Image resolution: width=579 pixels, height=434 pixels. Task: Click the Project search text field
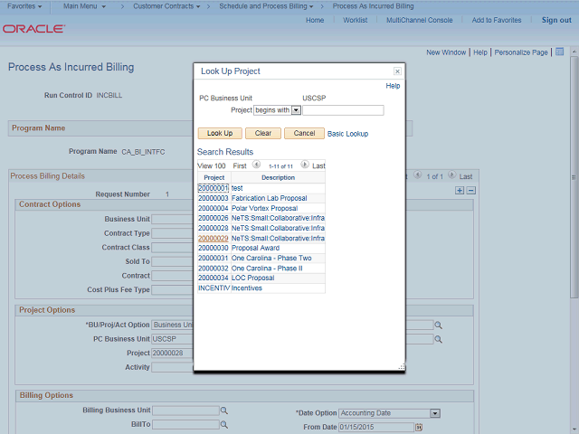[343, 110]
